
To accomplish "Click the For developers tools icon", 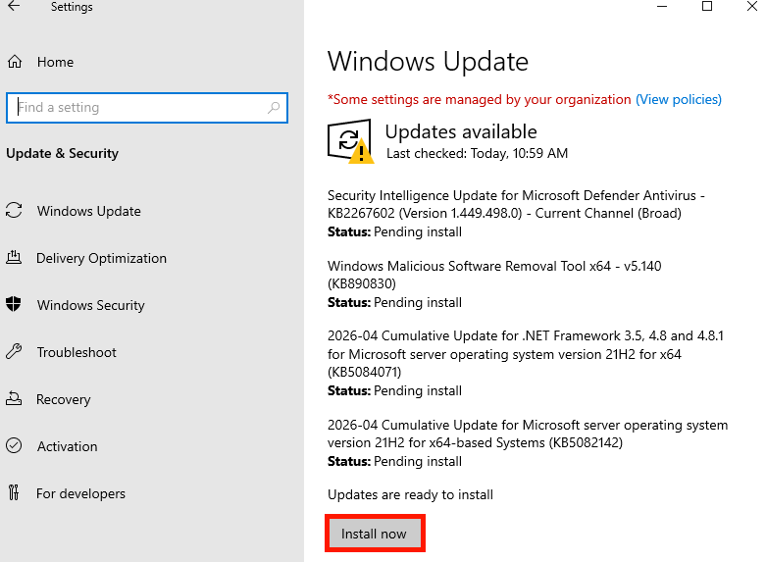I will (x=14, y=492).
